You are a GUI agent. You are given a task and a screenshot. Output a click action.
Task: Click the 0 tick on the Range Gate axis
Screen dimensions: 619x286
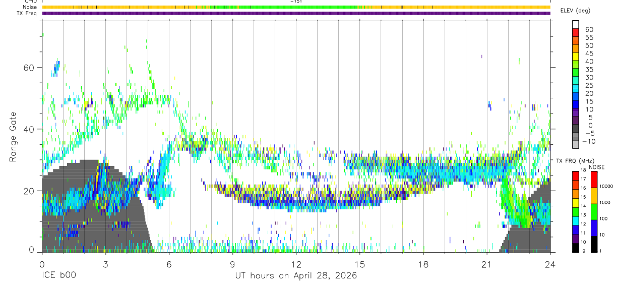click(x=32, y=250)
